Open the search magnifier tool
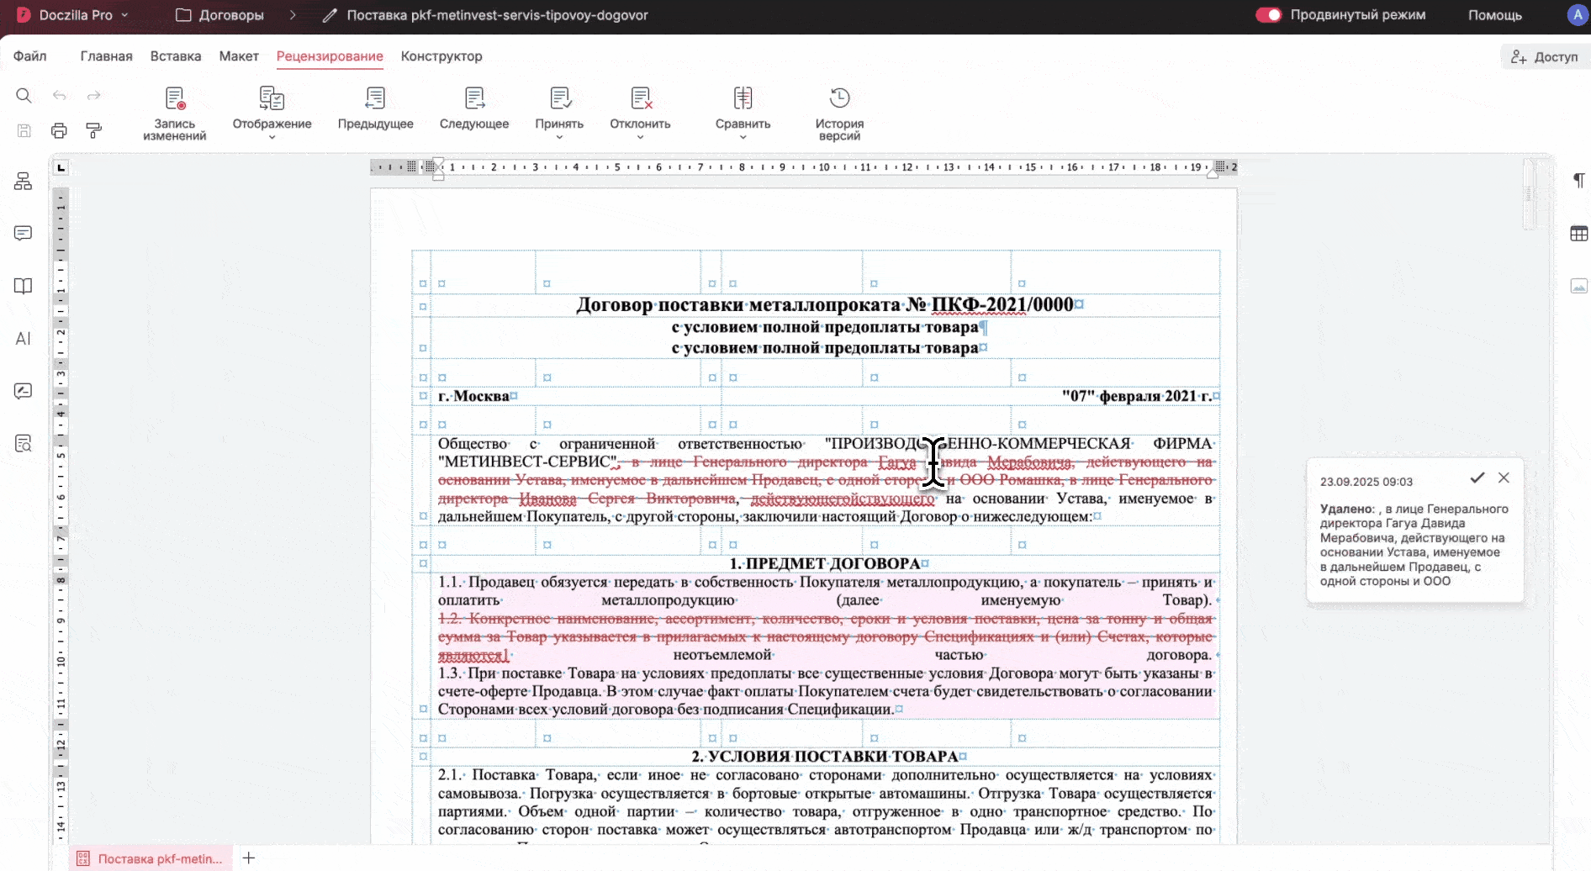 click(24, 96)
